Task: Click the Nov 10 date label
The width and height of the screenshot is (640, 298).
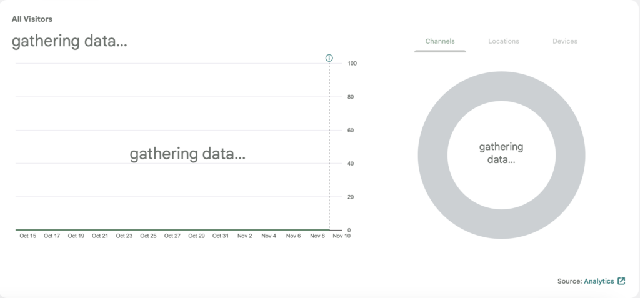Action: (x=341, y=236)
